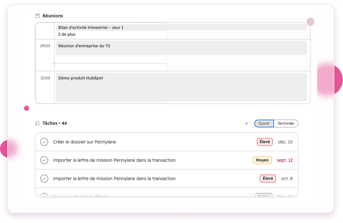Open 'Démo produit HubSpot' meeting
Image resolution: width=343 pixels, height=223 pixels.
coord(181,87)
